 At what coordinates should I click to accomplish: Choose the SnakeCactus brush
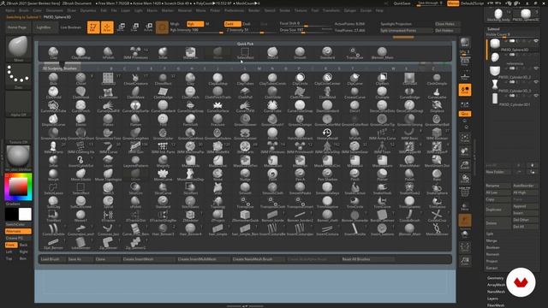pos(354,188)
